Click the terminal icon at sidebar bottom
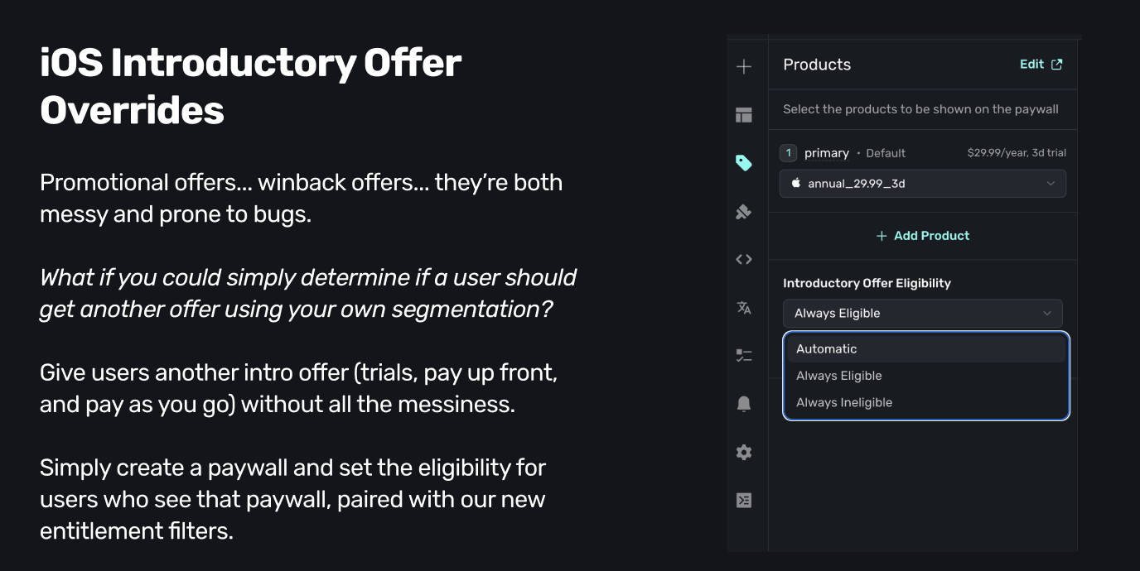Viewport: 1140px width, 571px height. click(x=744, y=500)
